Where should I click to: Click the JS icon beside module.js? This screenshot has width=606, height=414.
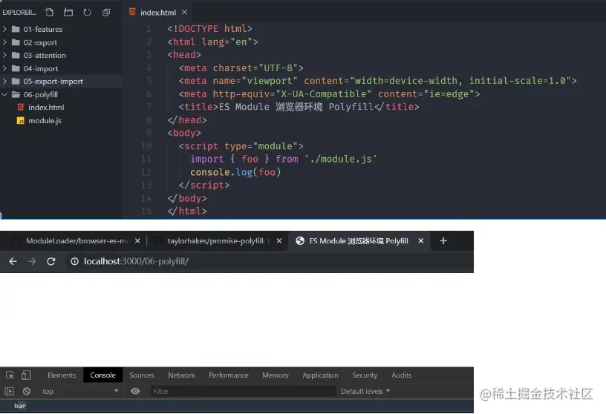[21, 121]
